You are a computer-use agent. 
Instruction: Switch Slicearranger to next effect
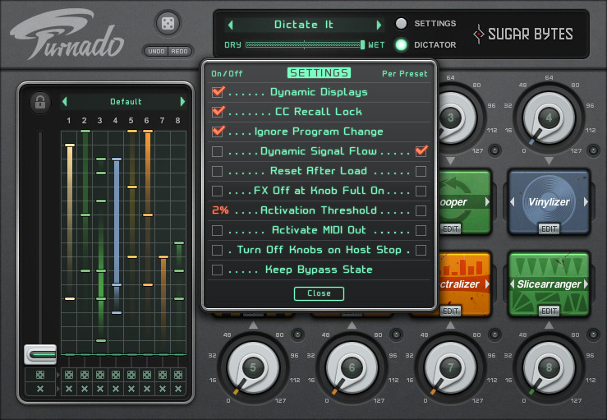click(x=586, y=284)
